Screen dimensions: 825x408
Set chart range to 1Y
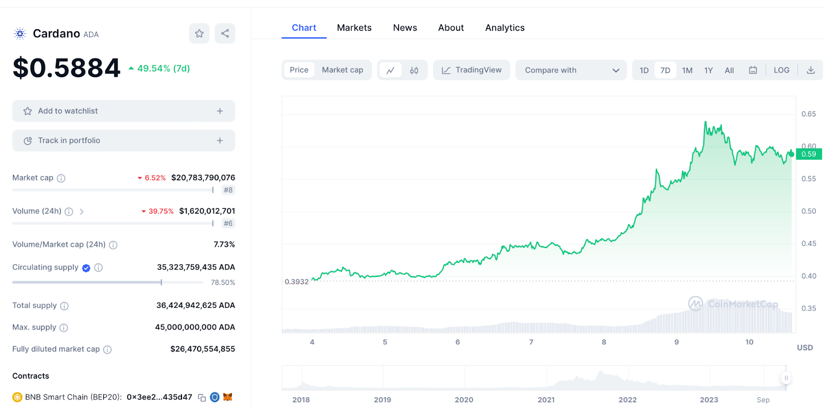[x=708, y=70]
